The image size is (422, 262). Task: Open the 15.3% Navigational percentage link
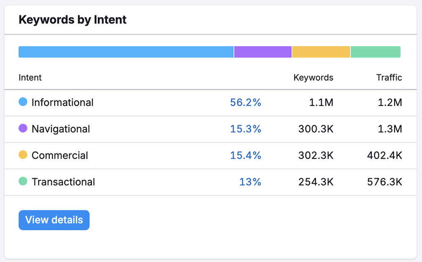coord(246,129)
